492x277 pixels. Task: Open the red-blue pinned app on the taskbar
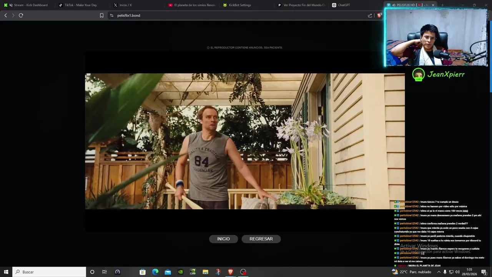pyautogui.click(x=218, y=272)
